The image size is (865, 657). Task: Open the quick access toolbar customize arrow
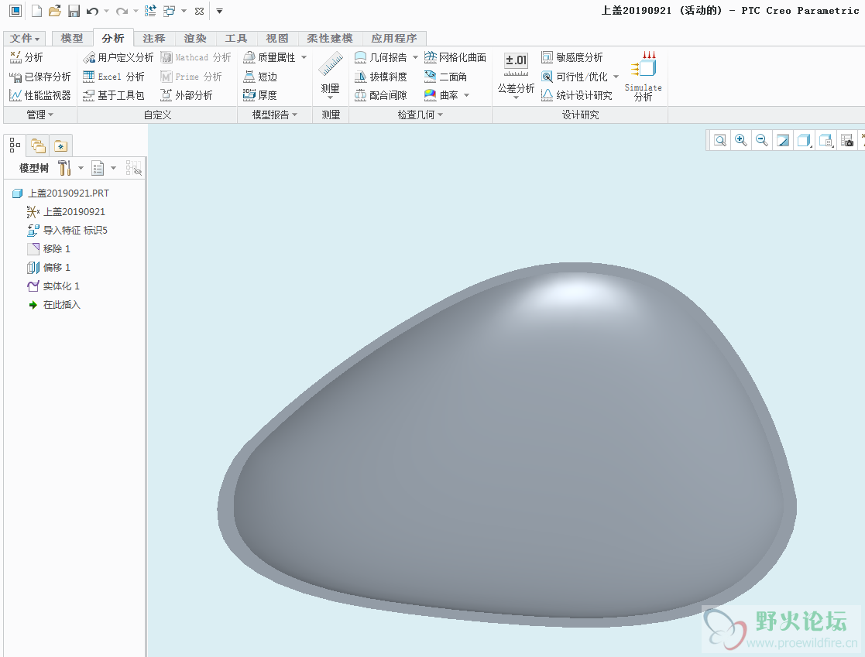coord(219,11)
